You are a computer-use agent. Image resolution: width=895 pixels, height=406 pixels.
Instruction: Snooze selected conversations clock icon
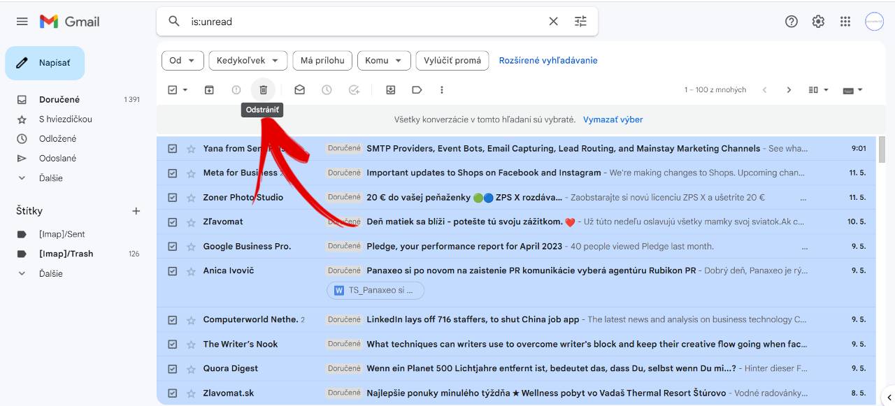tap(327, 89)
